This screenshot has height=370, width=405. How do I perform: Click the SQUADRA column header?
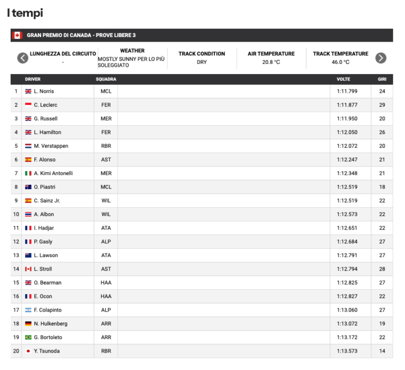coord(106,79)
